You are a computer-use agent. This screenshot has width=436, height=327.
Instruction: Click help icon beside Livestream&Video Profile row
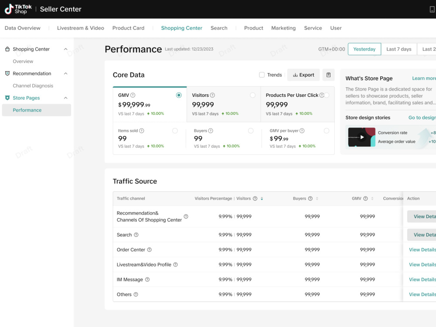click(x=175, y=265)
